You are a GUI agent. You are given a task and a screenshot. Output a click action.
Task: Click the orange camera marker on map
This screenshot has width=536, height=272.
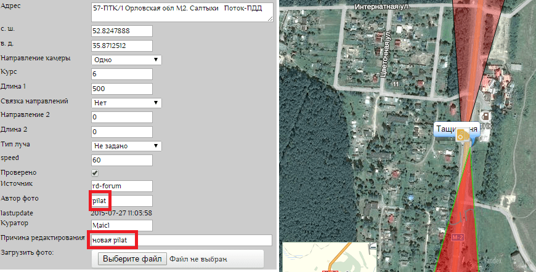(x=461, y=138)
